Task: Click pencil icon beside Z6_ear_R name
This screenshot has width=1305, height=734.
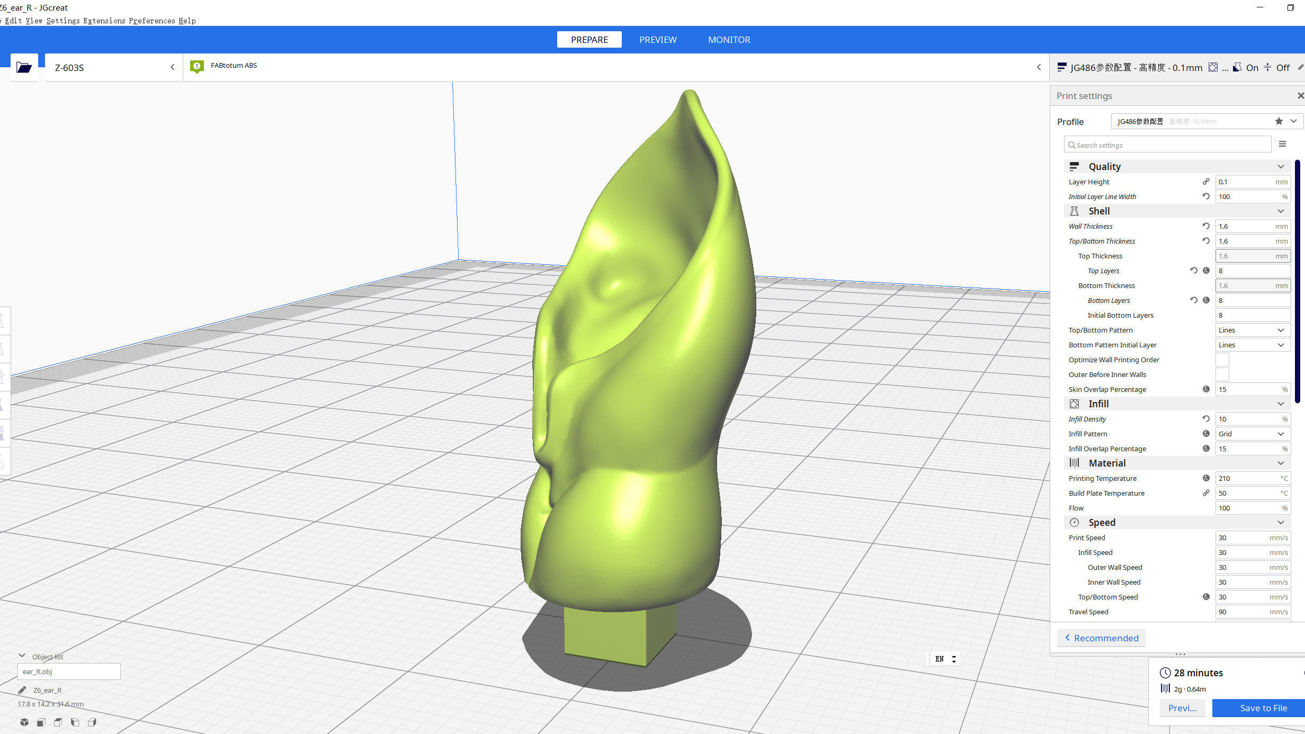Action: [22, 690]
